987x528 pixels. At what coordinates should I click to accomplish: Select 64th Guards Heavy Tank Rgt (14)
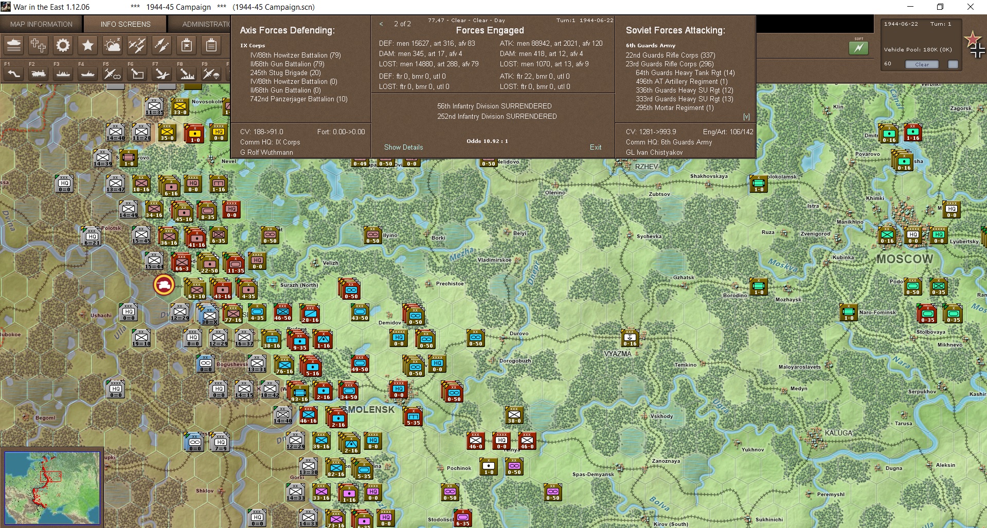click(685, 72)
